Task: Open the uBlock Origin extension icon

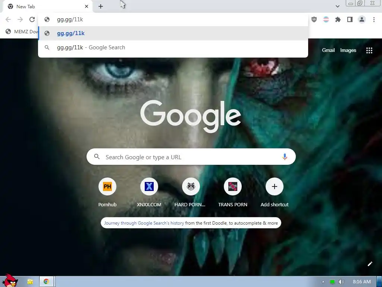Action: coord(314,19)
